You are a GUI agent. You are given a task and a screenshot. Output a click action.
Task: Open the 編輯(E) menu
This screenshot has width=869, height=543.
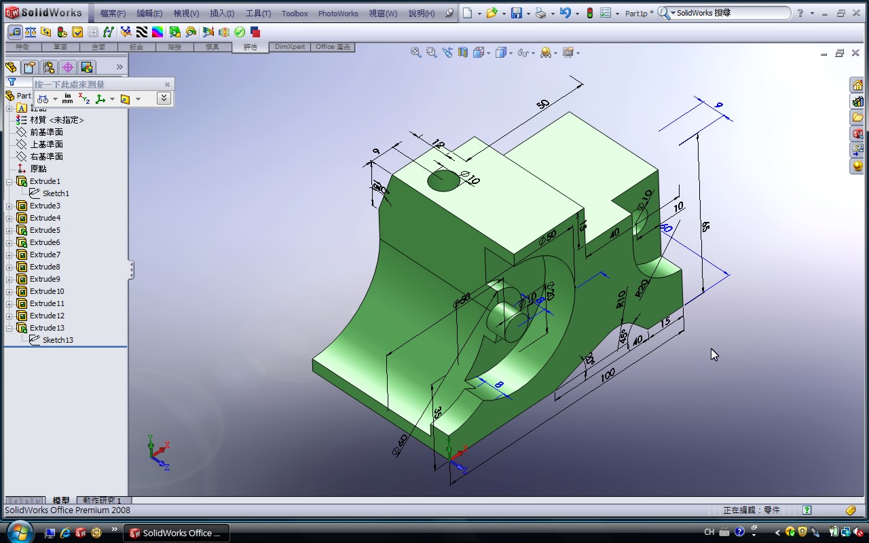click(149, 13)
